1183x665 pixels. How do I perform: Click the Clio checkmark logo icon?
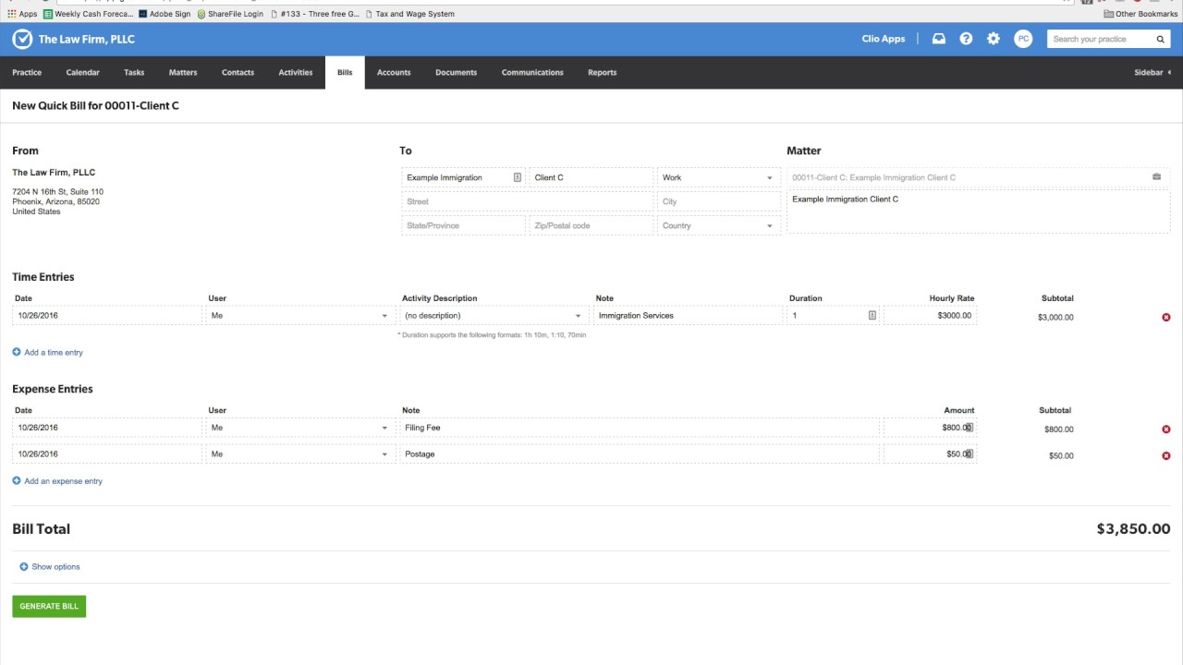tap(22, 39)
